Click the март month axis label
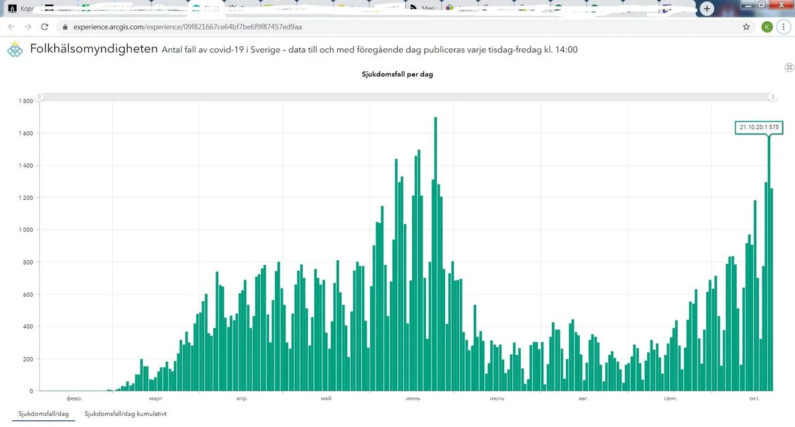Image resolution: width=795 pixels, height=427 pixels. (156, 399)
